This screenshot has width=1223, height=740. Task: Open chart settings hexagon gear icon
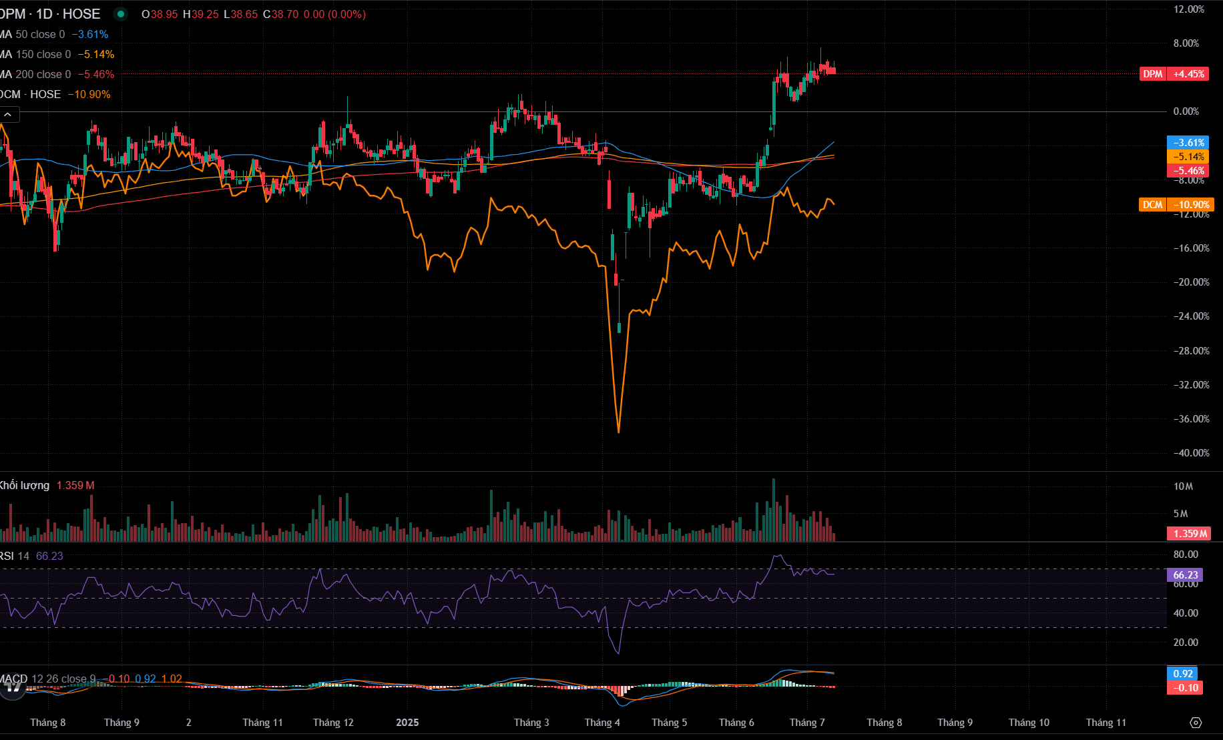pyautogui.click(x=1196, y=723)
